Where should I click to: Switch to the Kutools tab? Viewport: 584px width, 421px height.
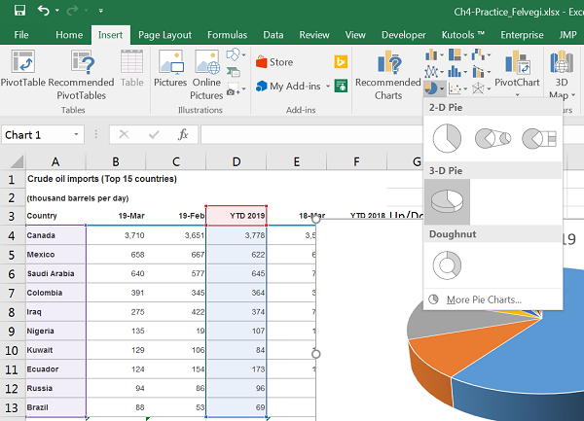point(463,35)
